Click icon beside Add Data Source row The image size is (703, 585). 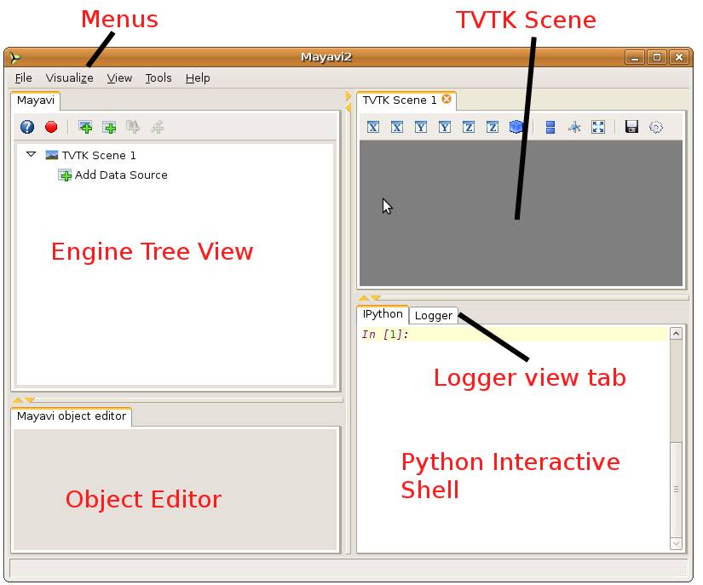coord(65,175)
